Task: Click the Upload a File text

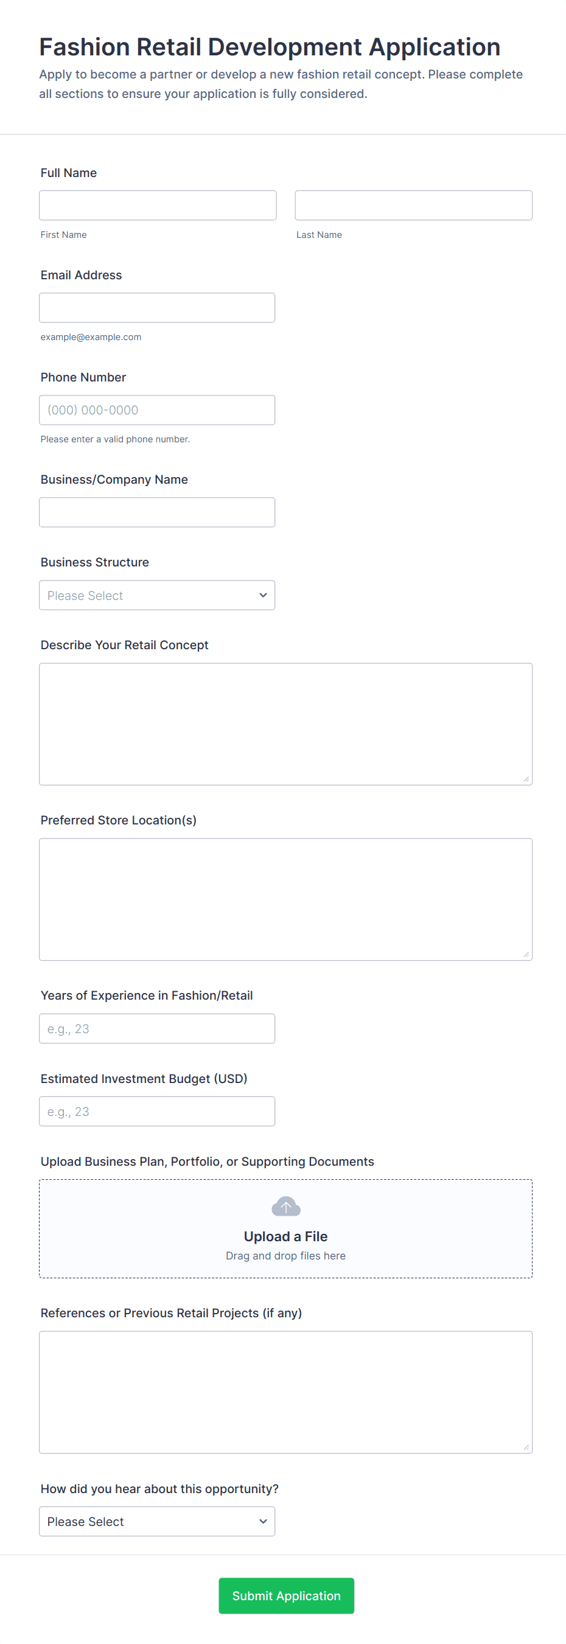Action: (285, 1236)
